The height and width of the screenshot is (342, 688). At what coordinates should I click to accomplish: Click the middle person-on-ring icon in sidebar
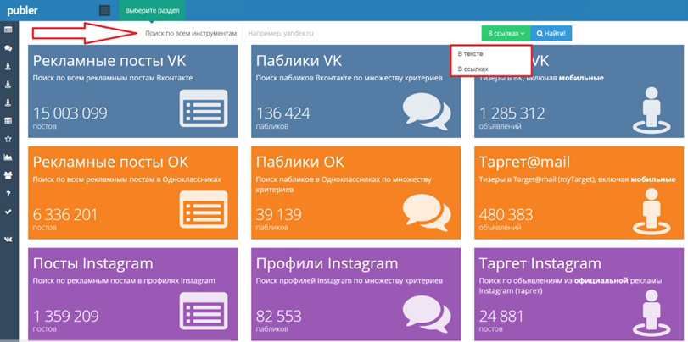pos(8,84)
